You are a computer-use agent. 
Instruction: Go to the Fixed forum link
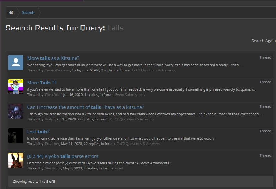pyautogui.click(x=118, y=168)
